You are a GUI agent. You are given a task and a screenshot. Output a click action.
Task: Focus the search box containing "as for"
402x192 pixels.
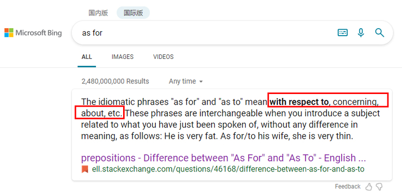205,33
